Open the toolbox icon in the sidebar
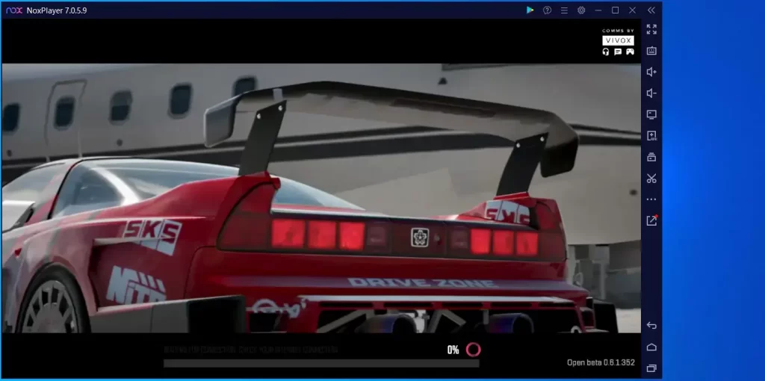Image resolution: width=765 pixels, height=381 pixels. coord(651,157)
